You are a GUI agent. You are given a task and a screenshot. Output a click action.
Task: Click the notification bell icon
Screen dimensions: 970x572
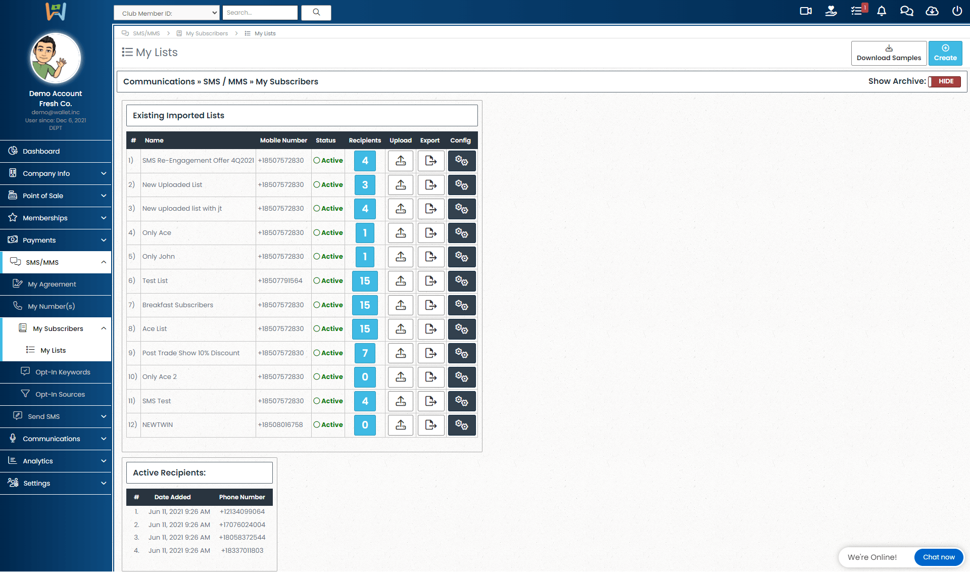[x=882, y=11]
